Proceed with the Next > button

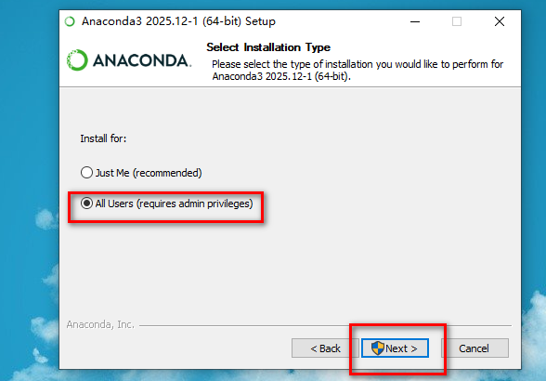(395, 348)
